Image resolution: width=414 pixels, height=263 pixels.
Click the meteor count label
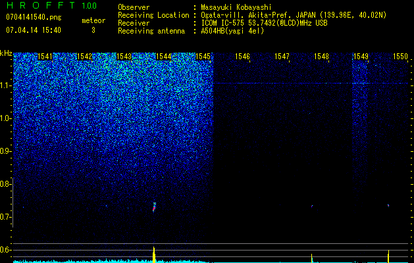[x=93, y=20]
